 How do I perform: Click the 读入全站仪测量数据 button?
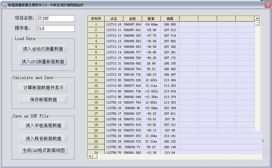43,49
